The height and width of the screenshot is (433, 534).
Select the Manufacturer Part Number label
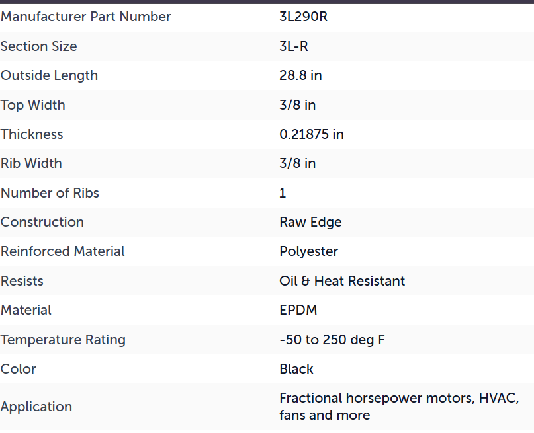pyautogui.click(x=86, y=17)
